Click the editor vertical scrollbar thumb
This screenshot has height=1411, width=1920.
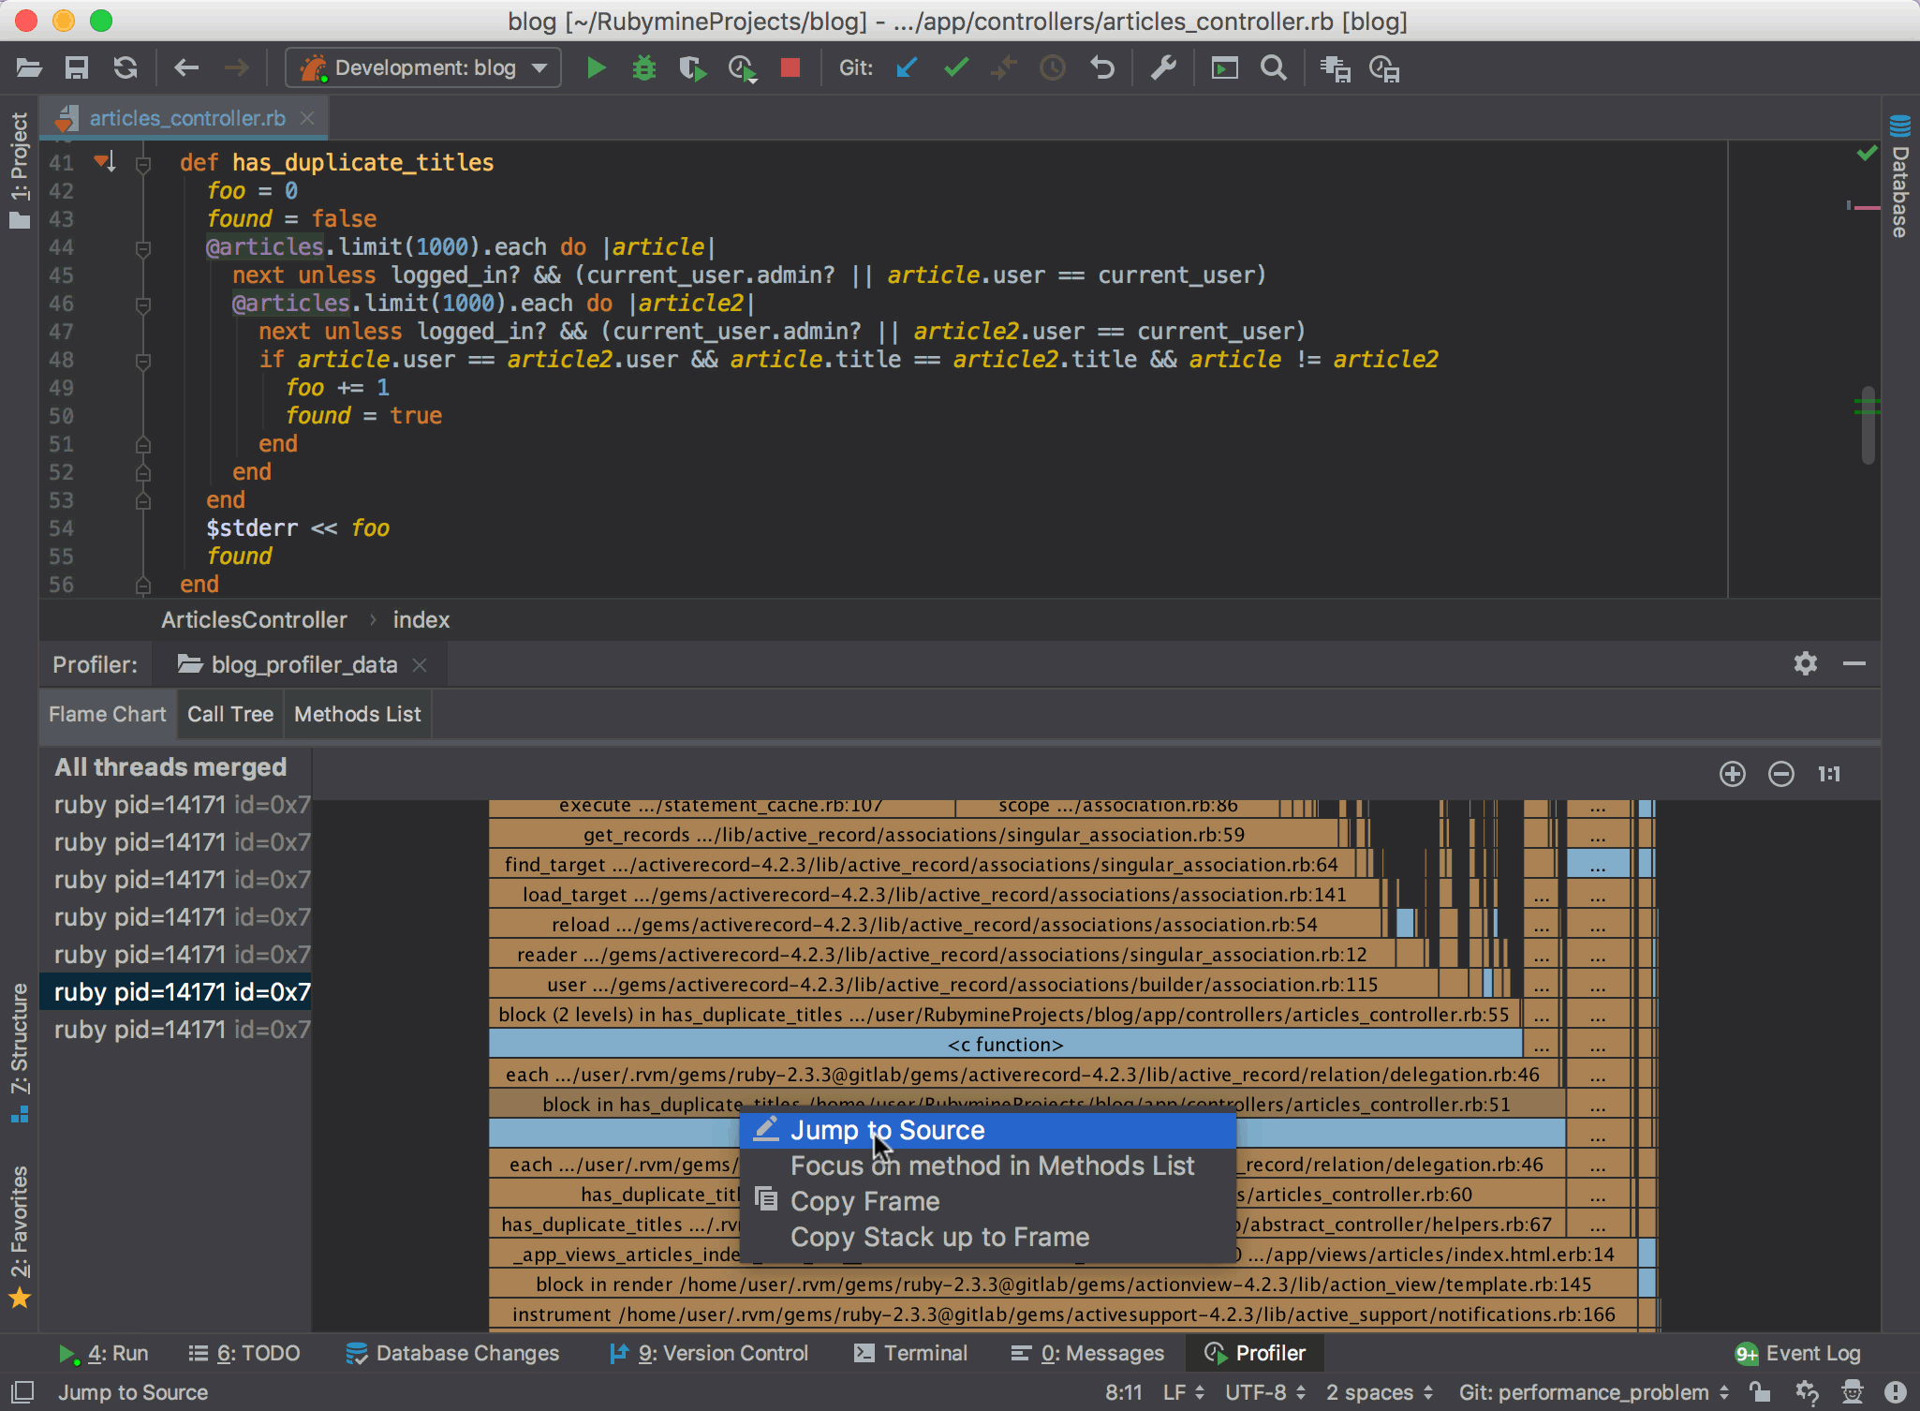[x=1868, y=425]
